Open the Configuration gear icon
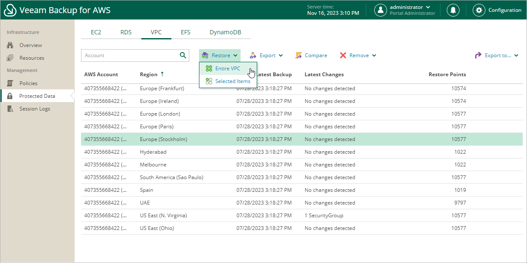Viewport: 527px width, 263px height. [479, 10]
